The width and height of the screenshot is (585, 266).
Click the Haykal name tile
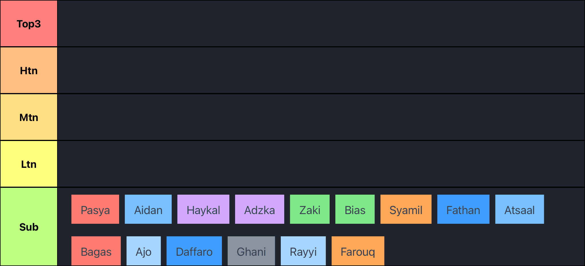(x=203, y=209)
